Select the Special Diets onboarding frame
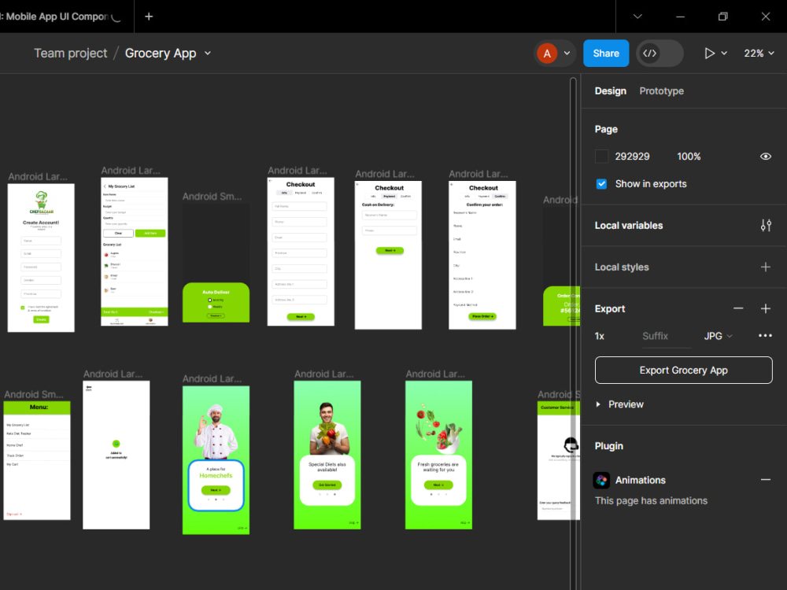 327,455
